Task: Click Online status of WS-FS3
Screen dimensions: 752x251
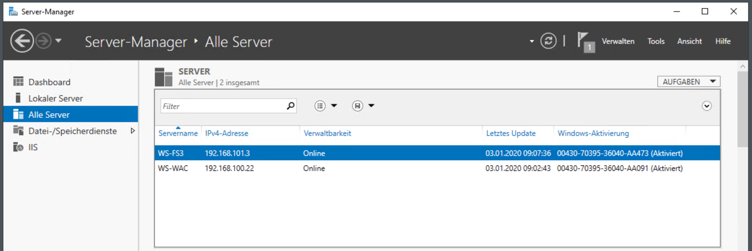Action: coord(314,153)
